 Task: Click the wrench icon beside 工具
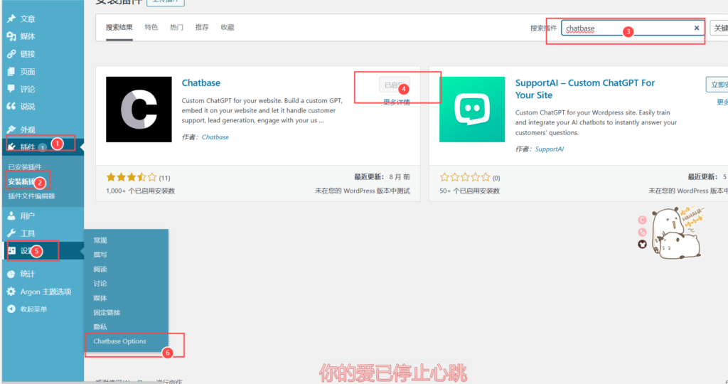11,233
